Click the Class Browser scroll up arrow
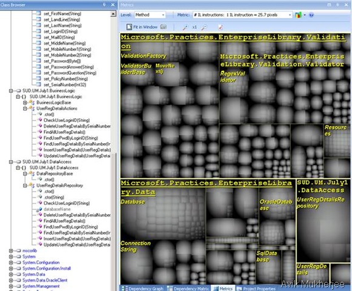Screen dimensions: 352x291 (113, 14)
